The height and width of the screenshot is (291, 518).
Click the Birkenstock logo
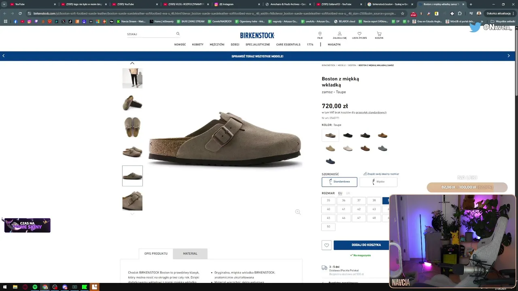click(x=257, y=36)
